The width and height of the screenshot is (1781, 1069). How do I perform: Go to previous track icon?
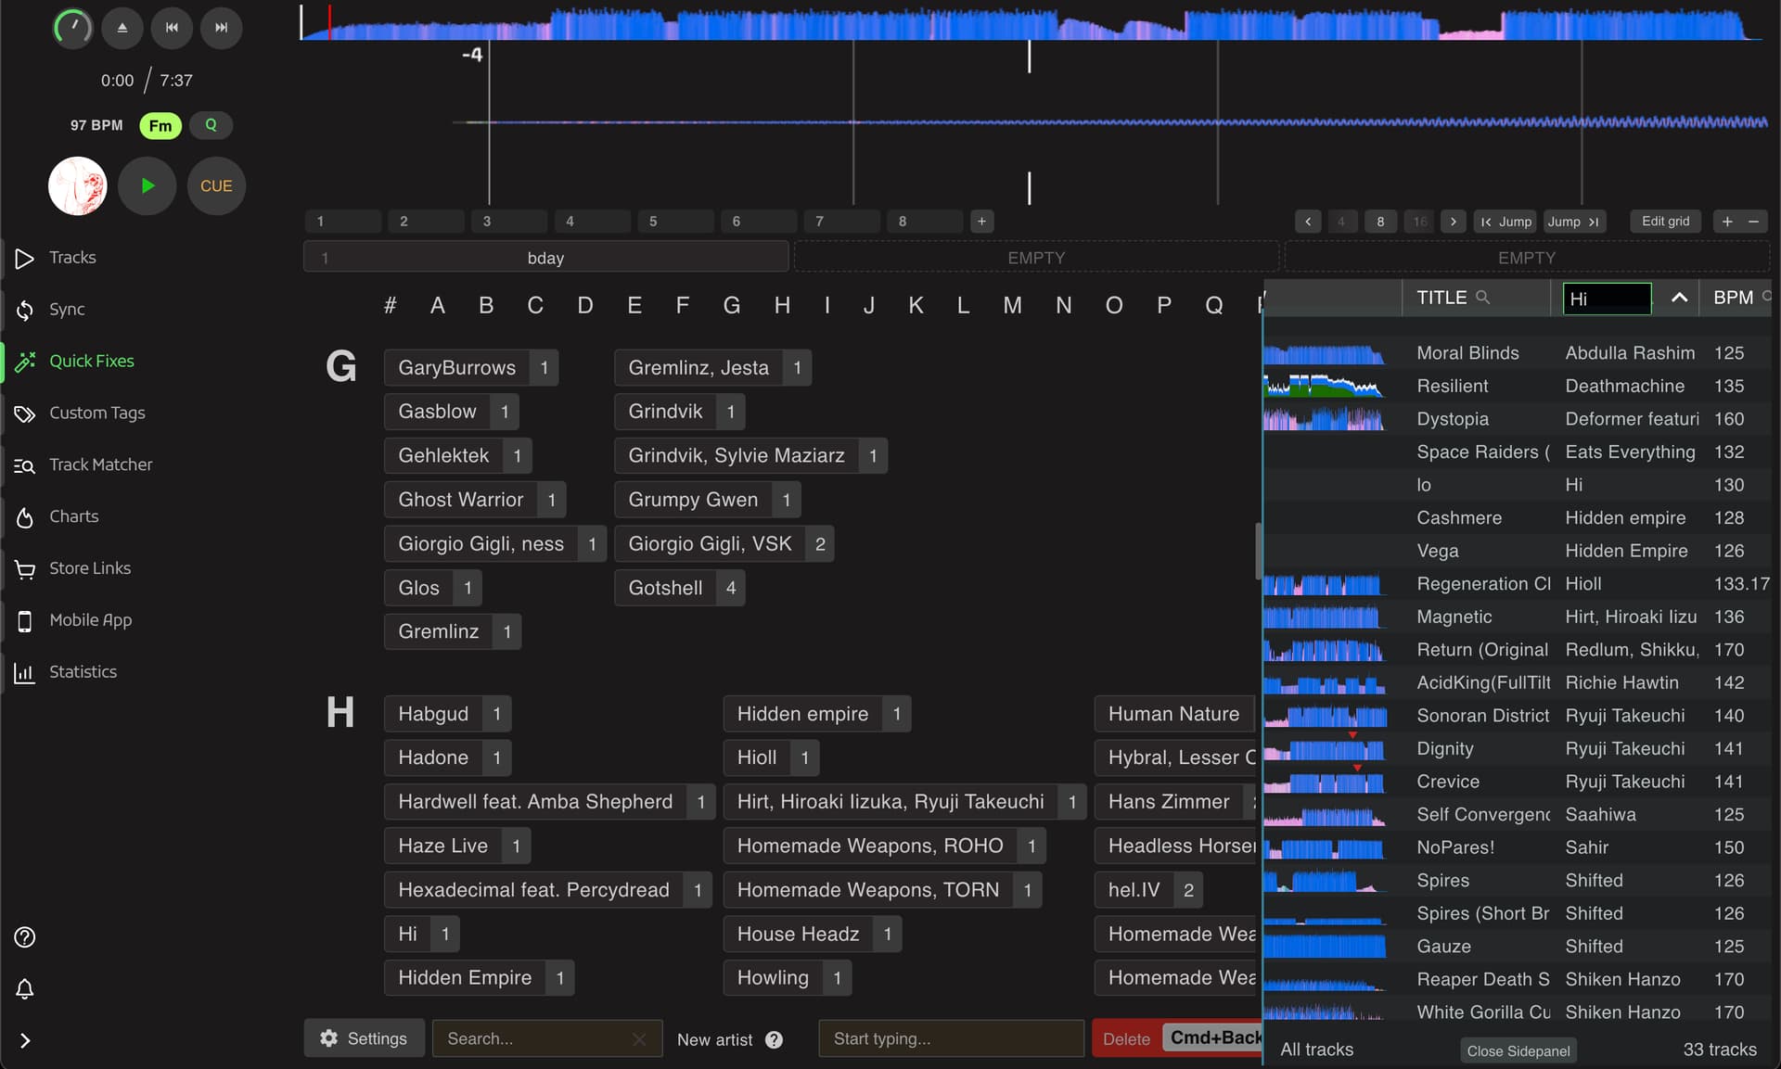click(x=172, y=28)
